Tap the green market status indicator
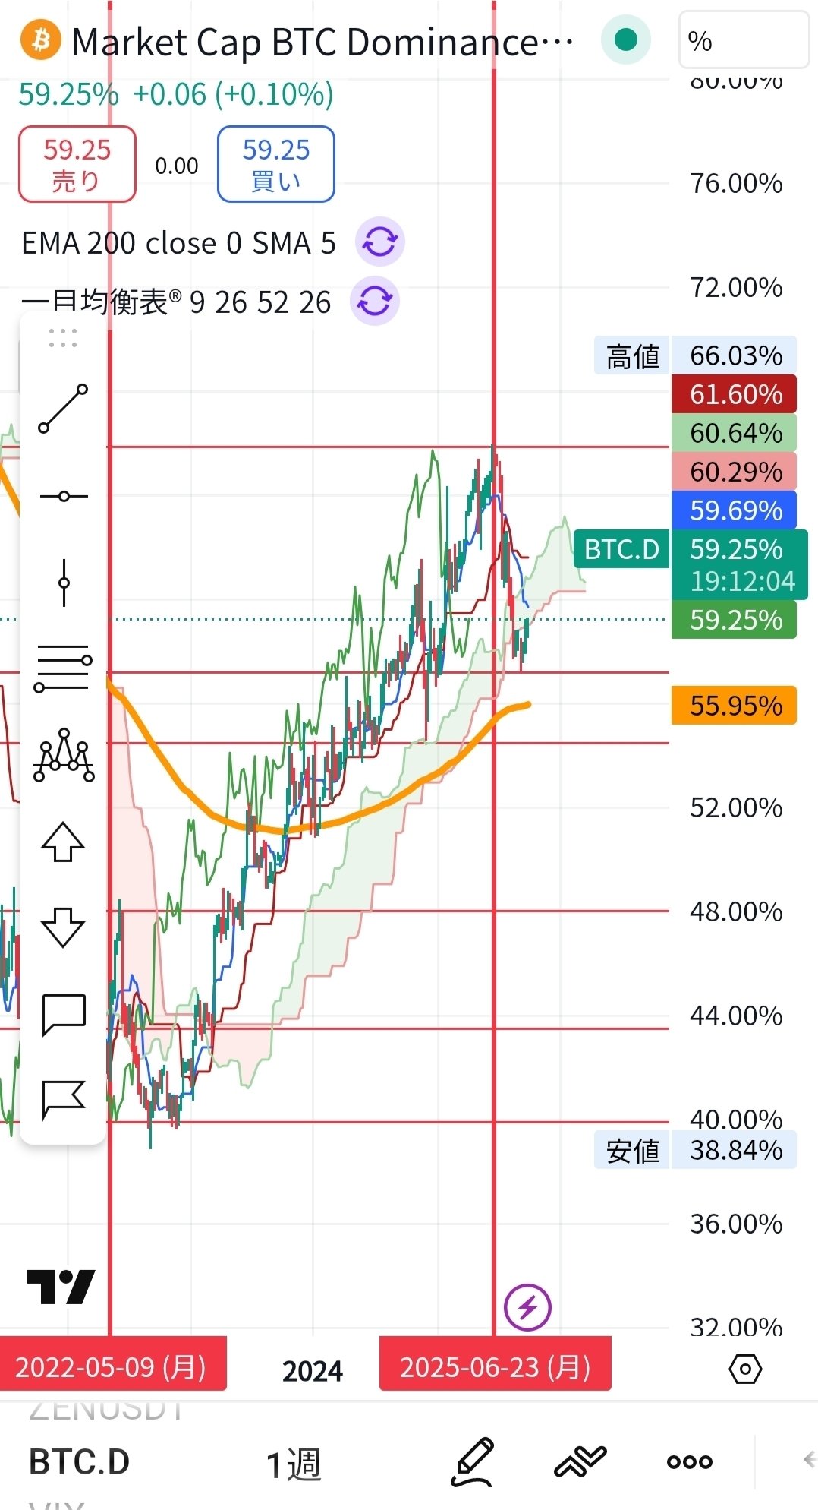This screenshot has height=1510, width=818. 626,39
